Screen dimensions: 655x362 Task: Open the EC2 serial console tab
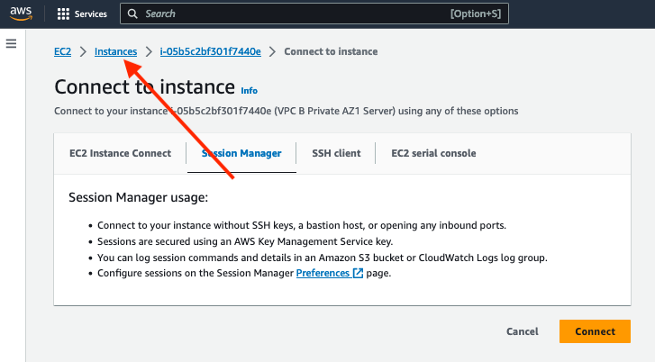click(433, 153)
